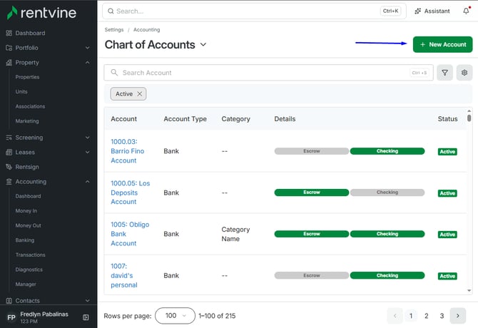
Task: Toggle Escrow for Los Deposits Account
Action: [312, 193]
